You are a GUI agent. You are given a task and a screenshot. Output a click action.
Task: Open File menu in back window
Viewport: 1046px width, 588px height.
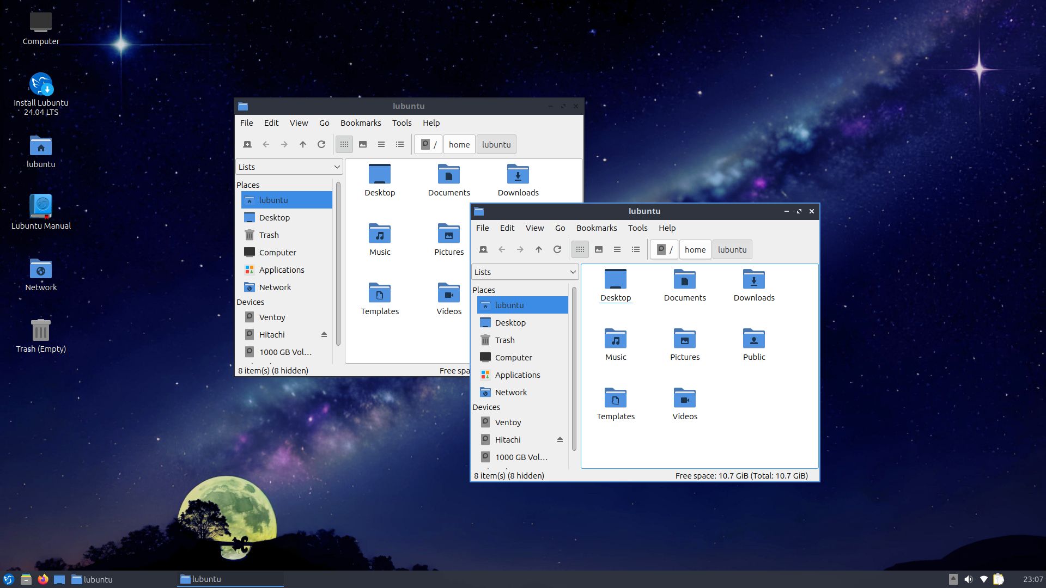(246, 122)
